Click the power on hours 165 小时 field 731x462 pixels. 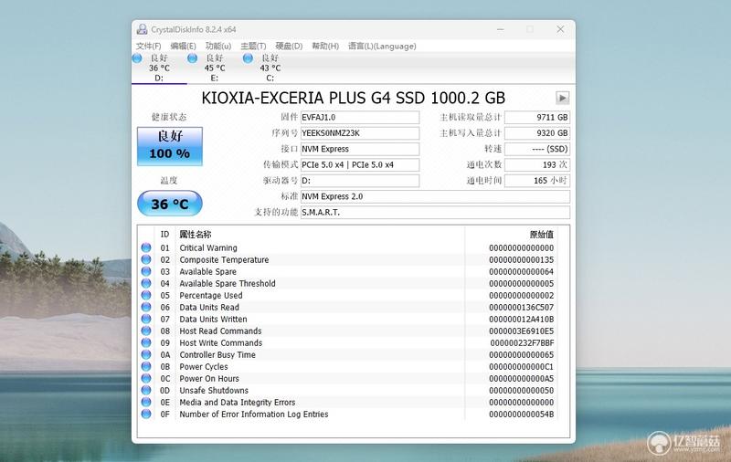[x=537, y=181]
